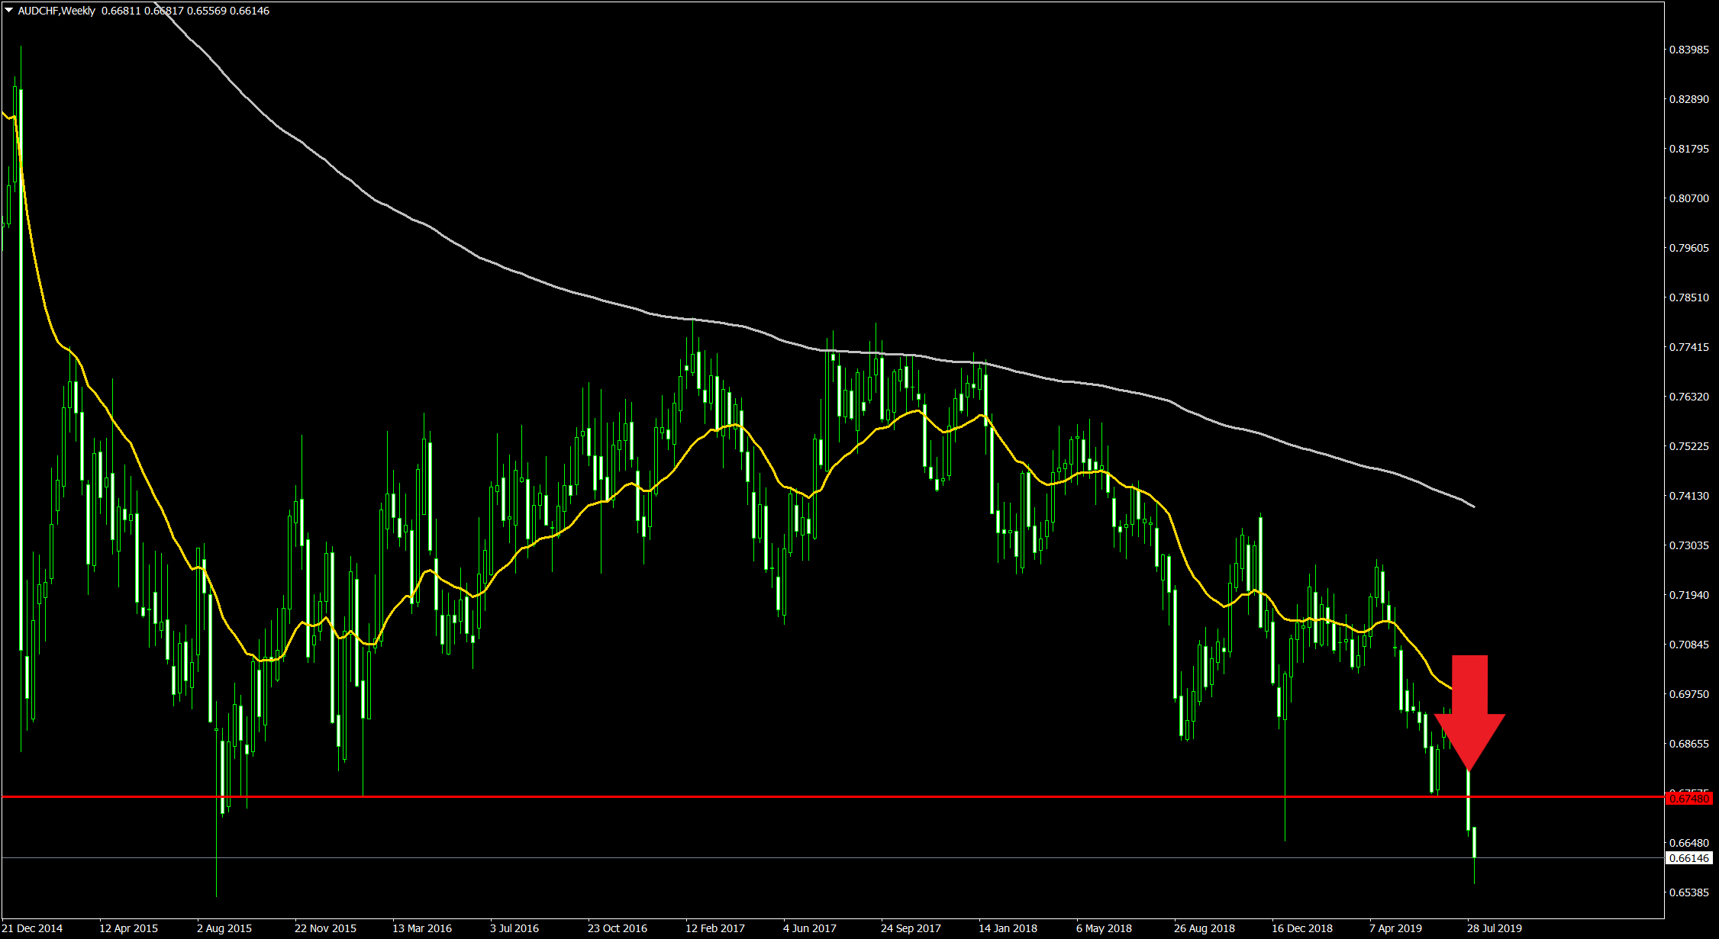Click the 13 Mar 2016 date label
1719x939 pixels.
coord(421,928)
